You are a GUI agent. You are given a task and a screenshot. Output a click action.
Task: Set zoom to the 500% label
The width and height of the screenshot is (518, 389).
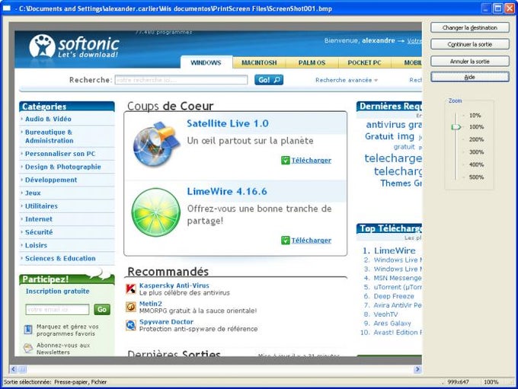point(476,177)
